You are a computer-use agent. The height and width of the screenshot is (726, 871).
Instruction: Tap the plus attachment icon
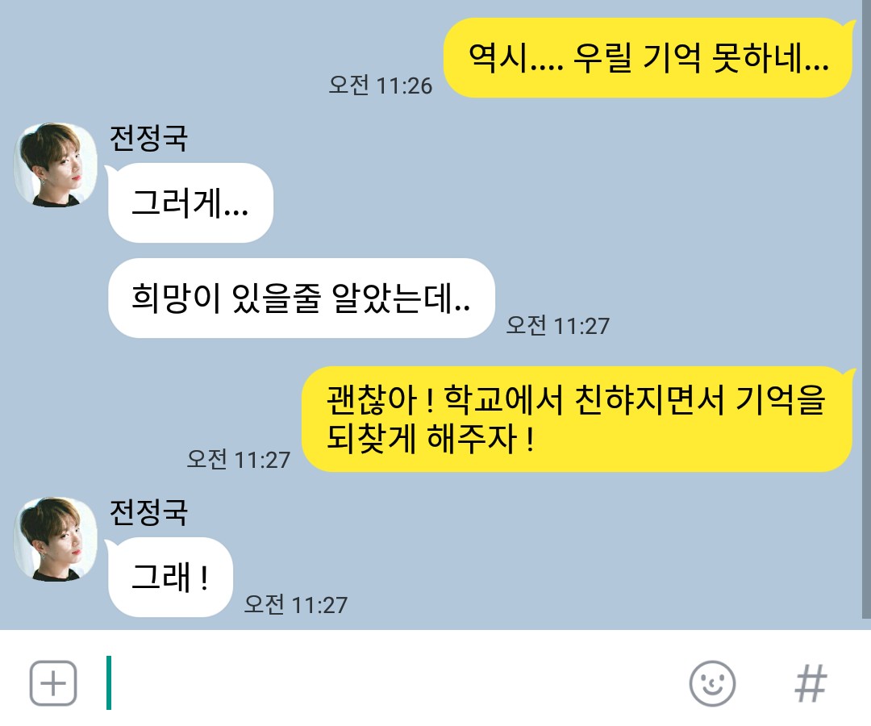52,683
